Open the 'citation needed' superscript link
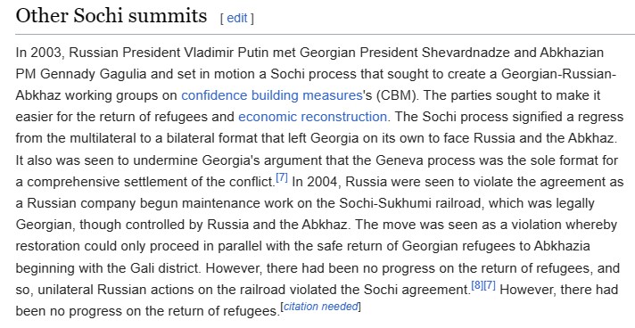 tap(321, 306)
